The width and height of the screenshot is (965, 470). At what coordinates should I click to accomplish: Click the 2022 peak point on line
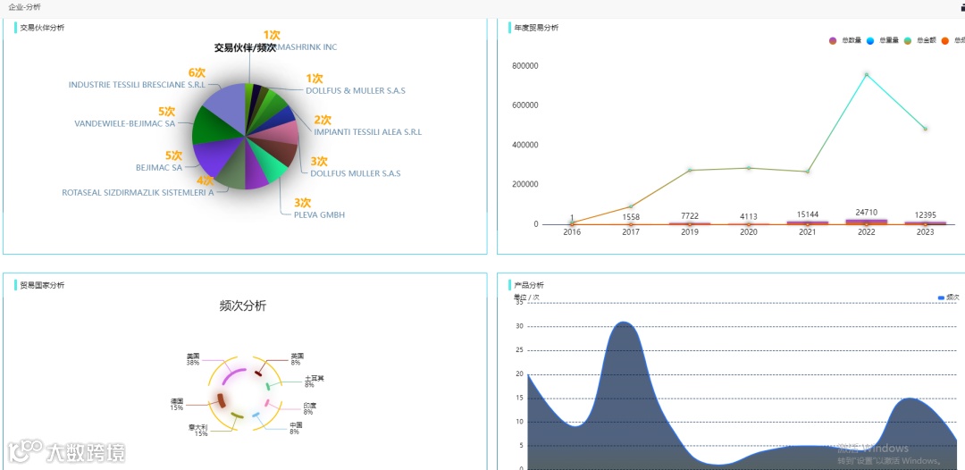[x=866, y=74]
